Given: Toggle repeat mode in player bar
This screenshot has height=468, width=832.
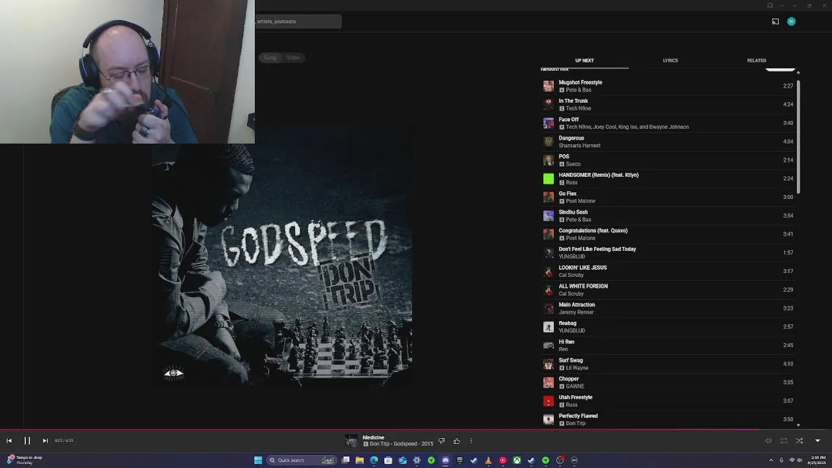Looking at the screenshot, I should coord(784,441).
